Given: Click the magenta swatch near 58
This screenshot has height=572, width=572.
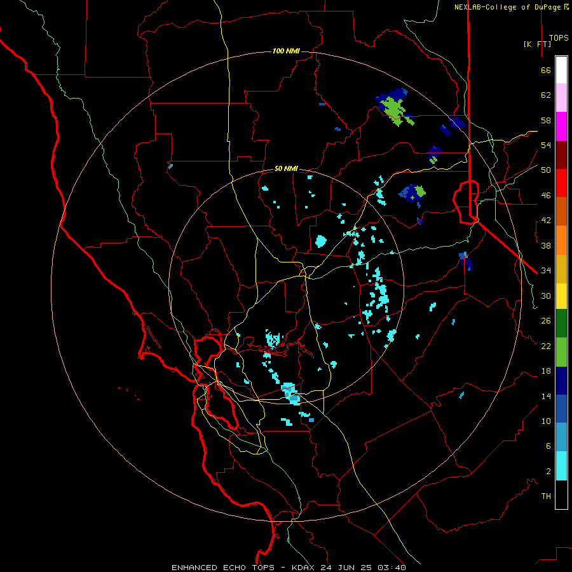Looking at the screenshot, I should 561,126.
